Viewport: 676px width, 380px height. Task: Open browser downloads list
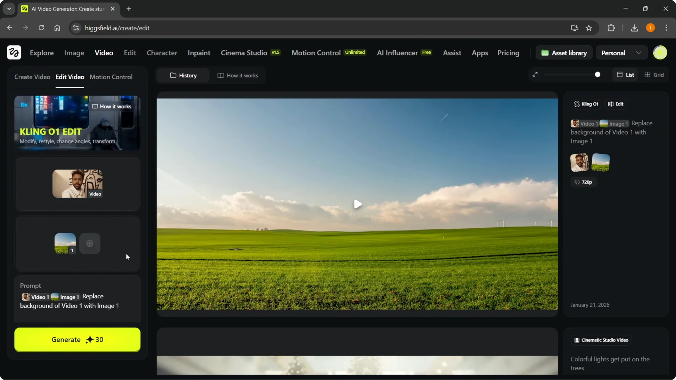point(634,28)
